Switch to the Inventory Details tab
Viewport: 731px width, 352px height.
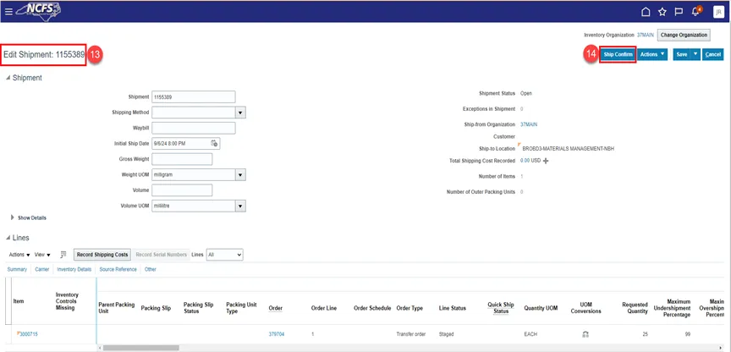74,270
